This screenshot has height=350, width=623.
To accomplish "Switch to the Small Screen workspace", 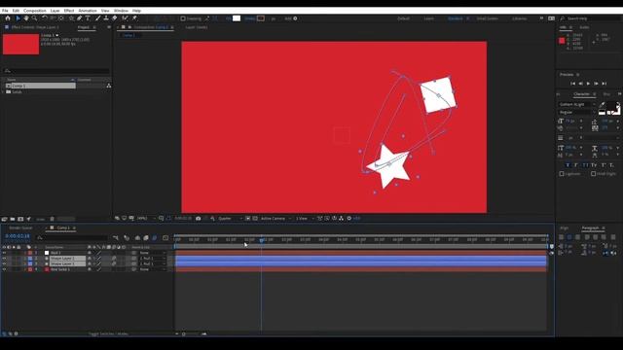I will tap(487, 18).
